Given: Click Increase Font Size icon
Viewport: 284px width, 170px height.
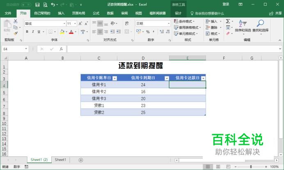Looking at the screenshot, I should coord(80,23).
